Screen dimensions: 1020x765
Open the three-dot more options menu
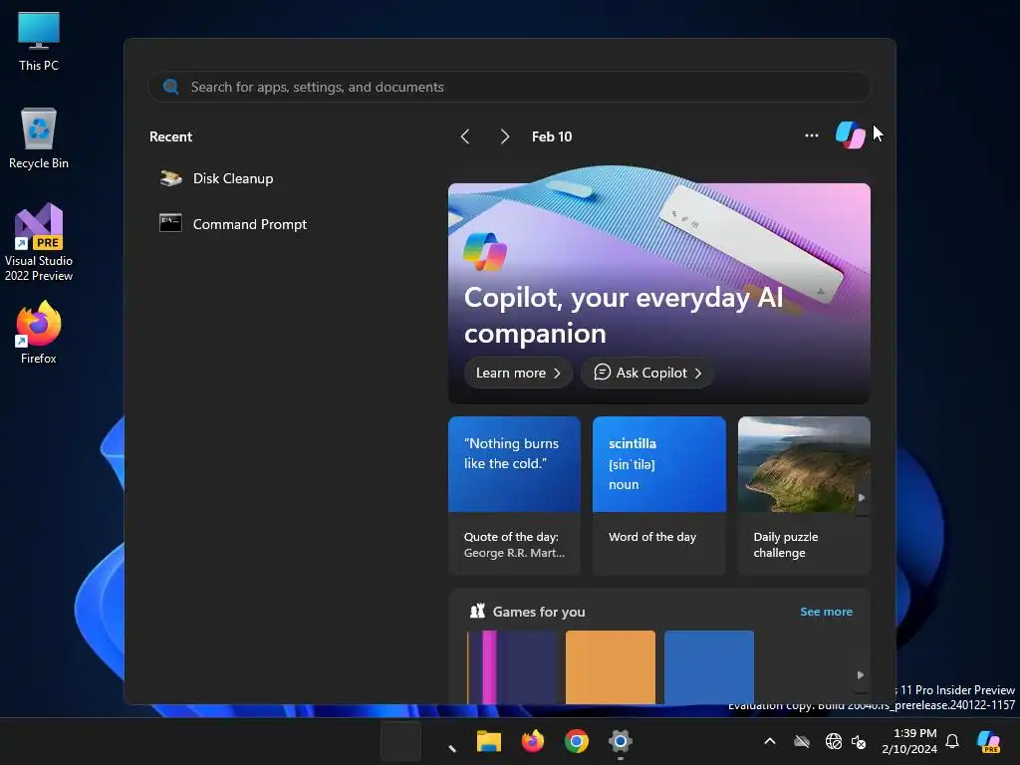pos(811,135)
